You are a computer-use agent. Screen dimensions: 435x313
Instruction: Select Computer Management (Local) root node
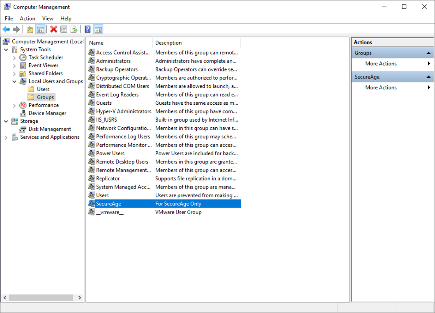48,41
